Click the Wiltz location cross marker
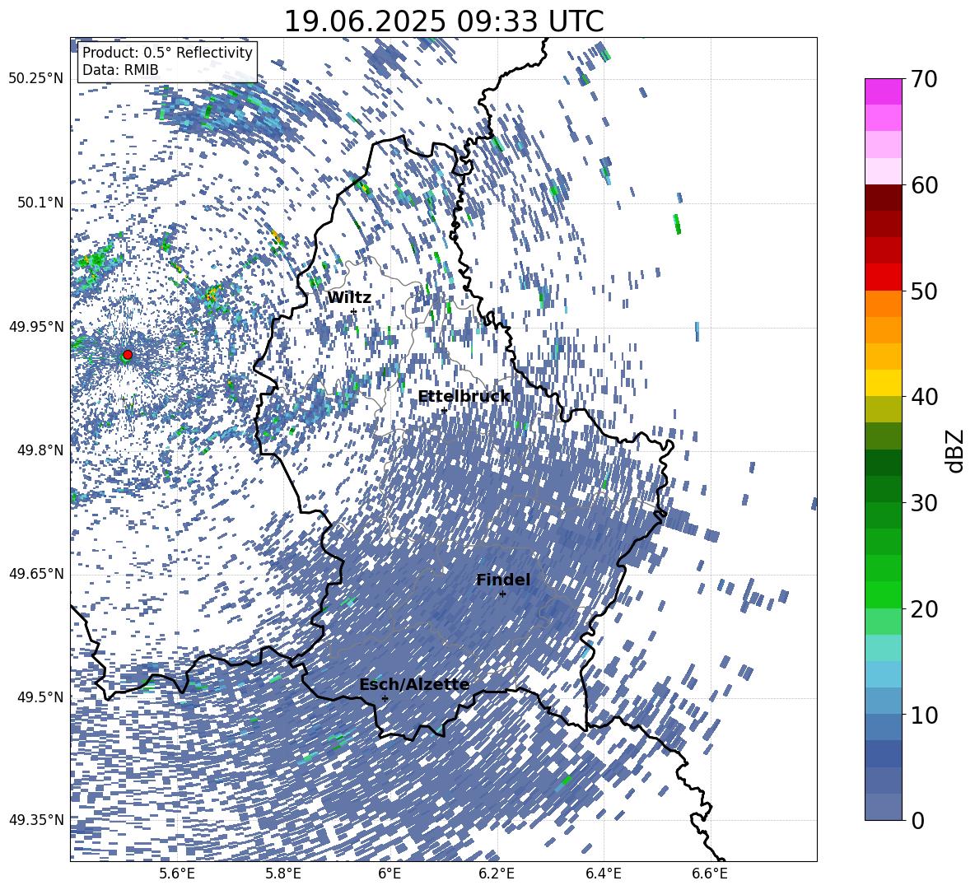 353,310
